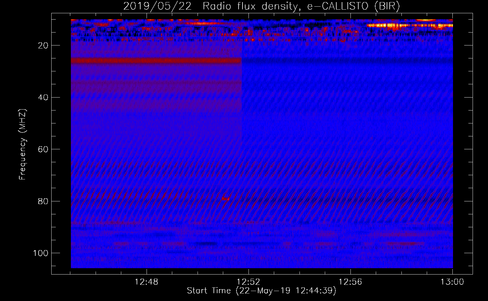Viewport: 488px width, 301px height.
Task: Click the '40' frequency tick label
Action: [43, 98]
